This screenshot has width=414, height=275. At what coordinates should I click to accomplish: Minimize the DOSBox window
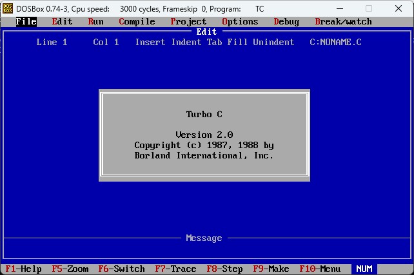[340, 9]
